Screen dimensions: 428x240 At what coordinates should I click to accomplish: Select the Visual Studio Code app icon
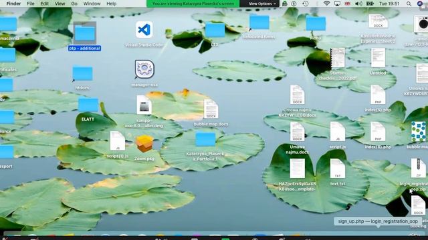[144, 29]
